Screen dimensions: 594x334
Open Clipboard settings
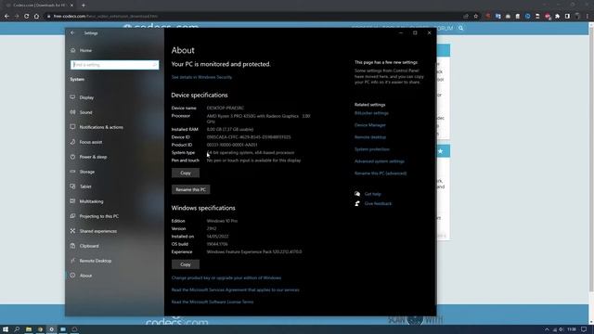(89, 246)
